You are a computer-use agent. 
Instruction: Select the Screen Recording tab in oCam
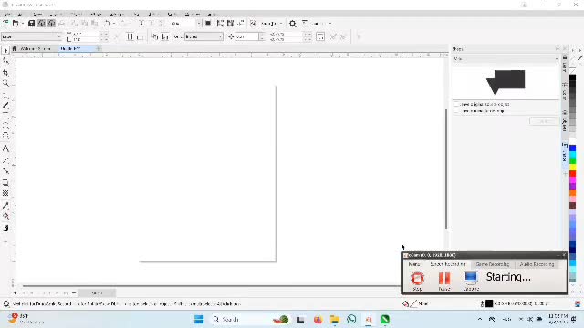(x=448, y=264)
